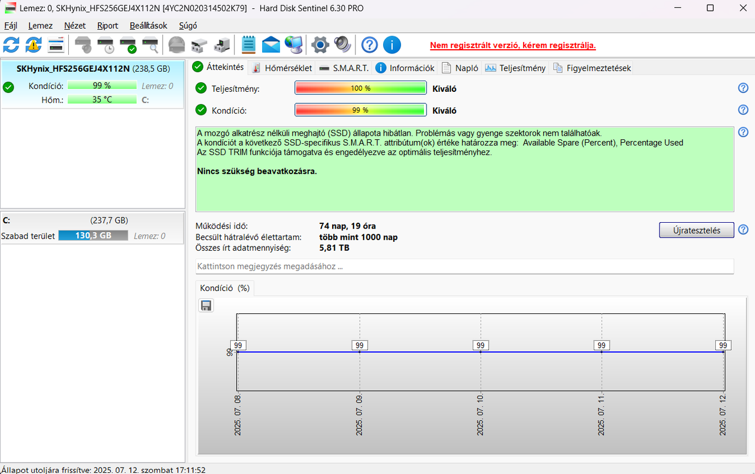Click the disk with speaker test icon
This screenshot has width=755, height=474.
point(84,44)
